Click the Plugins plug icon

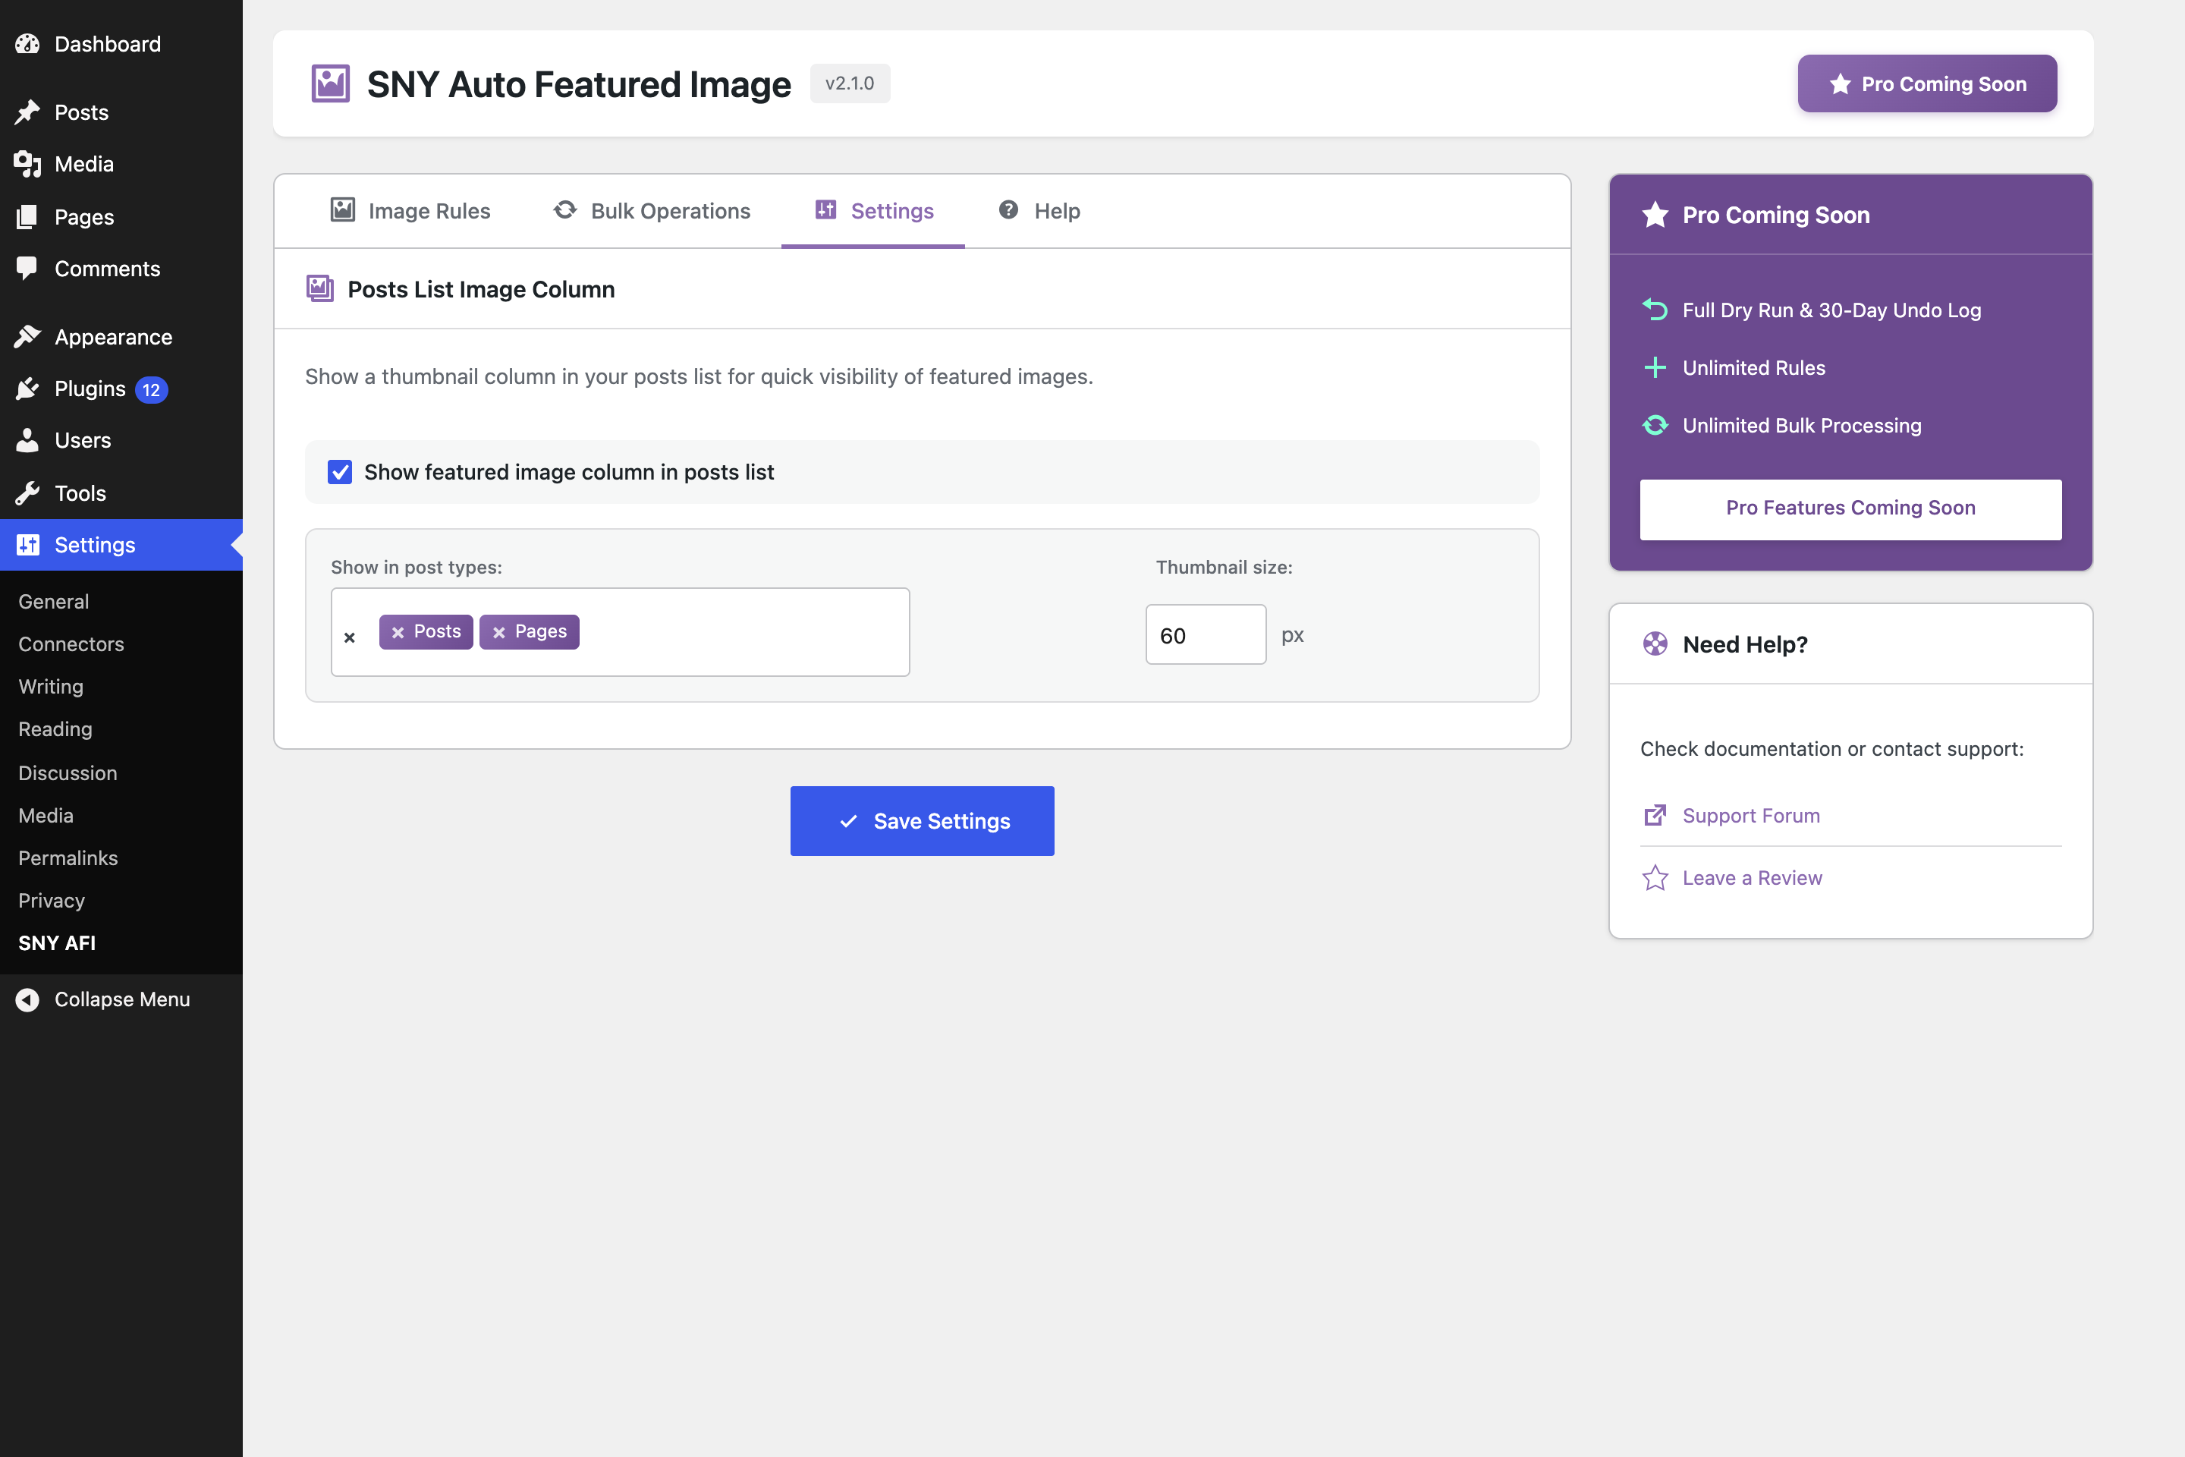point(28,389)
